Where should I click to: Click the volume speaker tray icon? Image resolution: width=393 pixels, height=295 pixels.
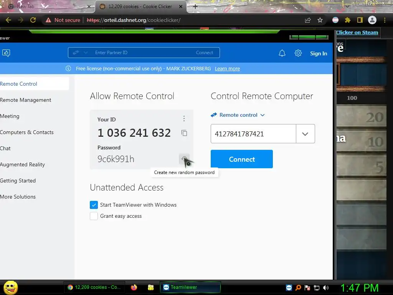pos(326,288)
